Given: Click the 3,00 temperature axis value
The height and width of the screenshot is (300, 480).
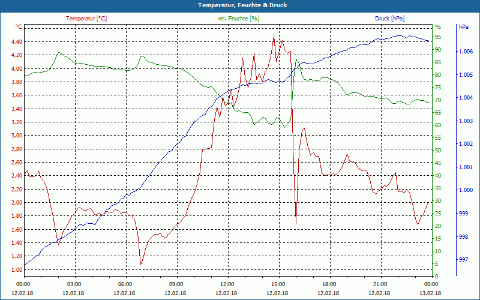Looking at the screenshot, I should (x=17, y=136).
